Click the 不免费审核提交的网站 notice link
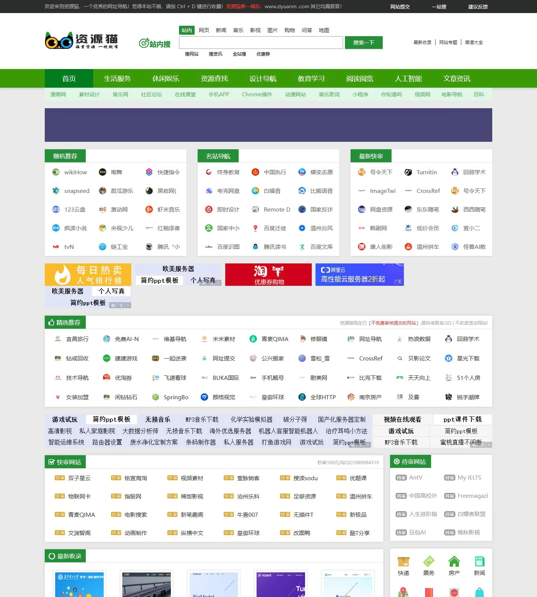537x597 pixels. click(394, 323)
